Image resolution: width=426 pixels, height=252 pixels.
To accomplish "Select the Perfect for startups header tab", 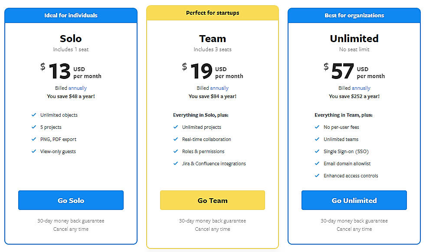I will point(213,13).
